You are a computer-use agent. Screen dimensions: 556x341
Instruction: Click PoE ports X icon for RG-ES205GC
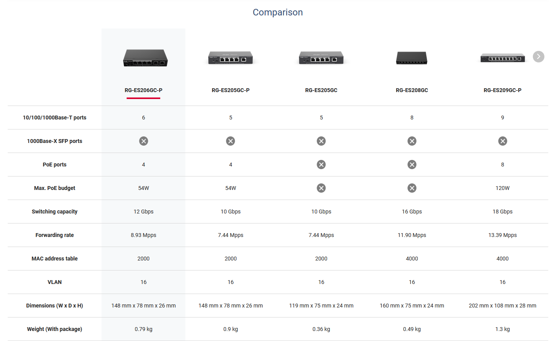pyautogui.click(x=321, y=165)
